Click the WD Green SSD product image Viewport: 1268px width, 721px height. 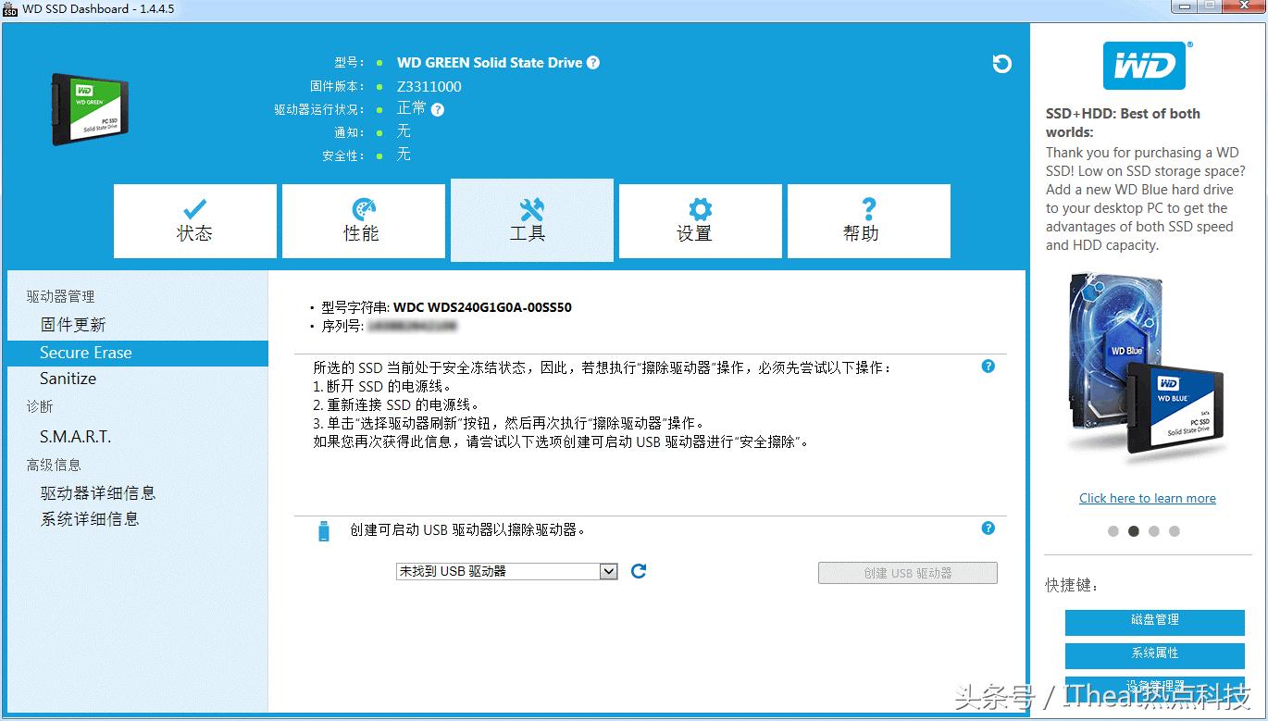(x=89, y=108)
